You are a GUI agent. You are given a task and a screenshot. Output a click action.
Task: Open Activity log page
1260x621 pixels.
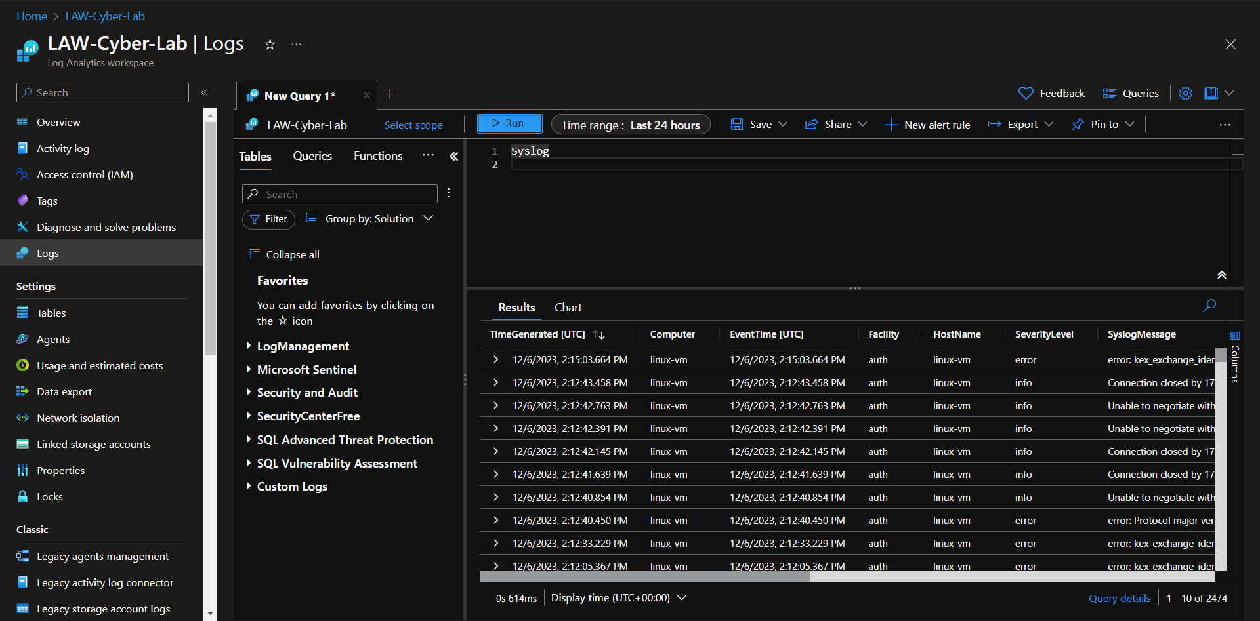[x=63, y=148]
